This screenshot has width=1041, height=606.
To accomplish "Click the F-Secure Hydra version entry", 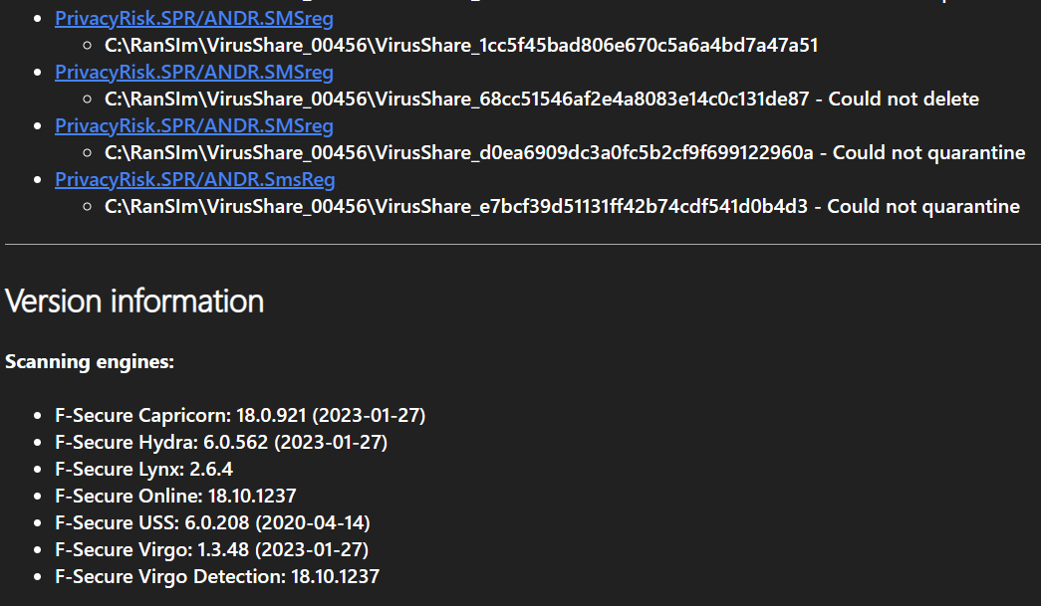I will 221,442.
